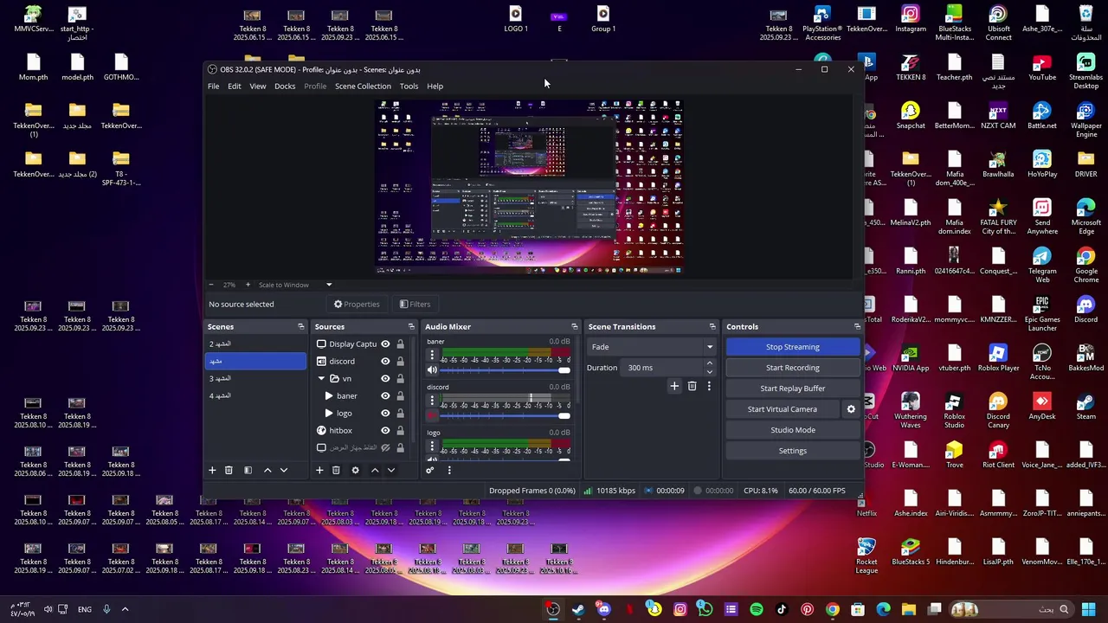Open Windows Start button
Screen dimensions: 1108x623
click(1088, 609)
